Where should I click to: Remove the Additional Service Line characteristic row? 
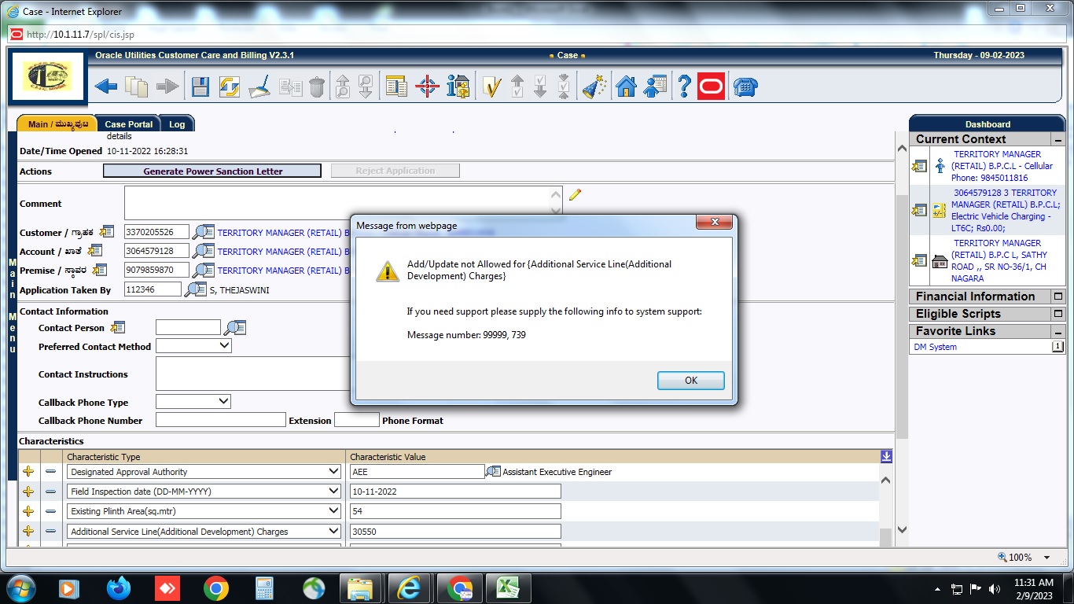pyautogui.click(x=51, y=532)
